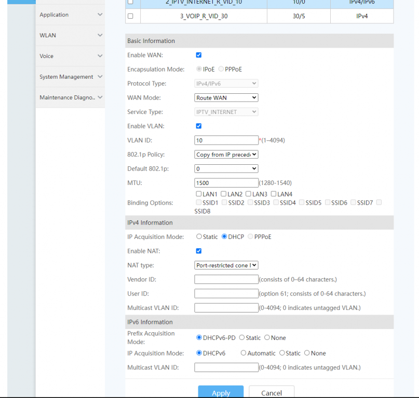Check the LAN1 binding option

(x=199, y=194)
